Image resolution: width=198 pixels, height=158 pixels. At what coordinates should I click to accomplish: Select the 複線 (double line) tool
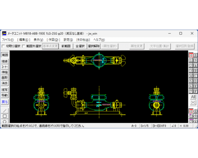coord(5,61)
